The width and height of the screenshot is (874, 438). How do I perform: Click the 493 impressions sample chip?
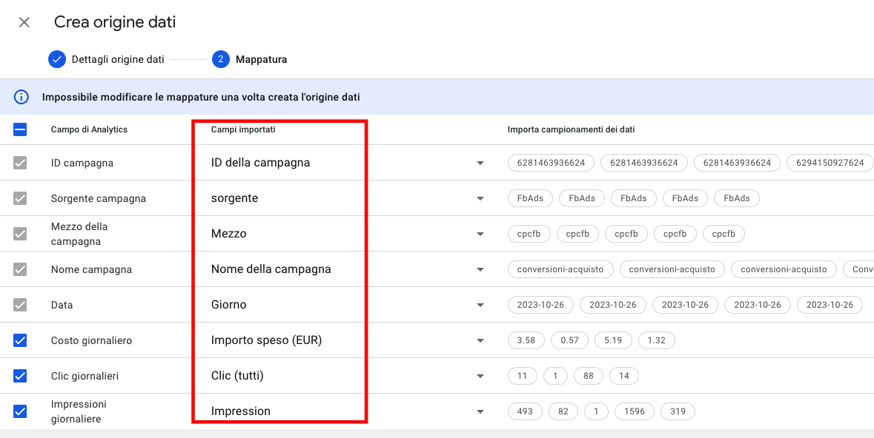tap(525, 412)
